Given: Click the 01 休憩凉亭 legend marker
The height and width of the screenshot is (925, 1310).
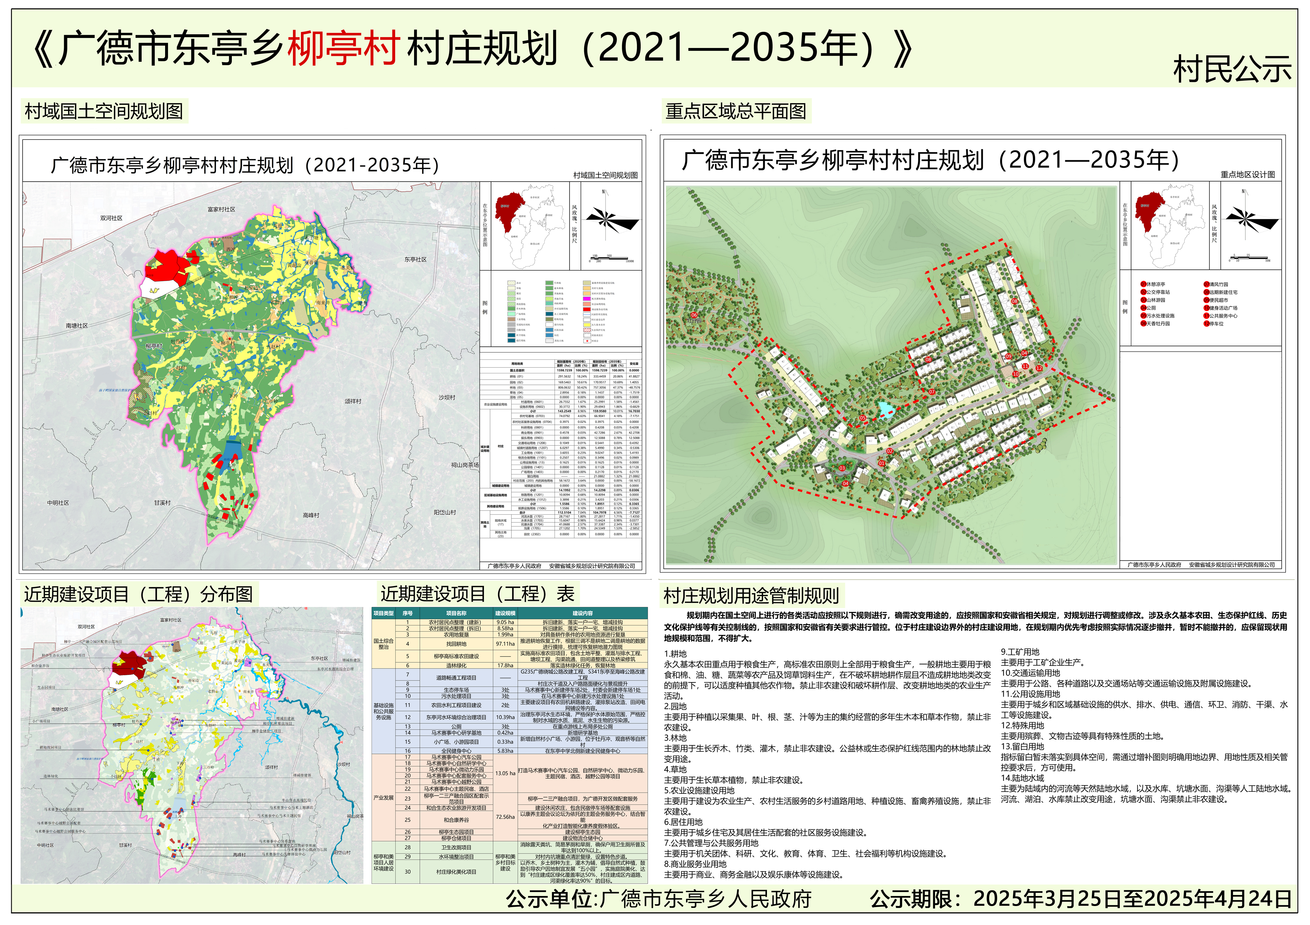Looking at the screenshot, I should (1143, 284).
